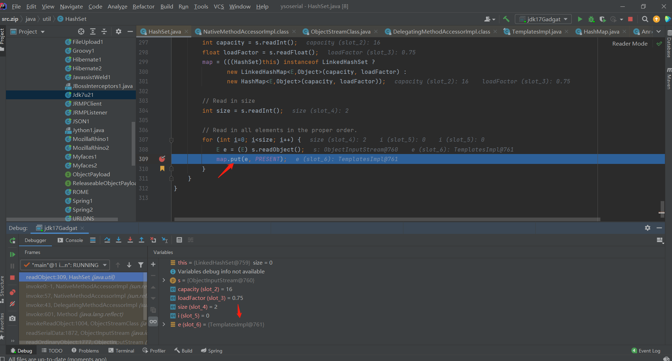This screenshot has width=672, height=361.
Task: Select the Jdk7u21 class in project tree
Action: [83, 95]
